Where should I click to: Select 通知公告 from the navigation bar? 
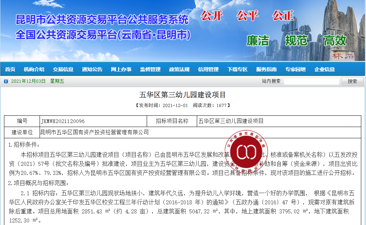click(92, 69)
